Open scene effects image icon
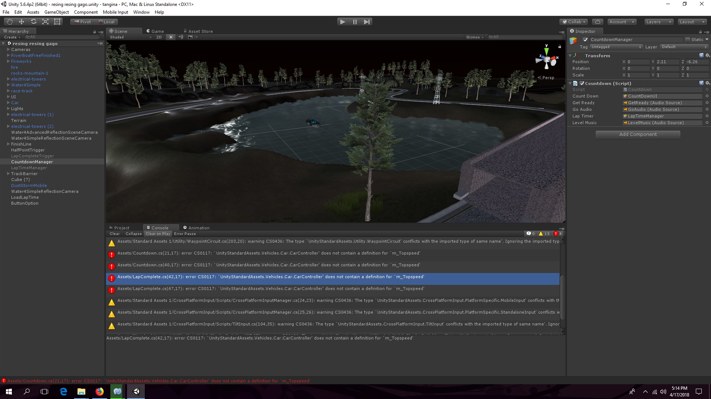 coord(190,37)
